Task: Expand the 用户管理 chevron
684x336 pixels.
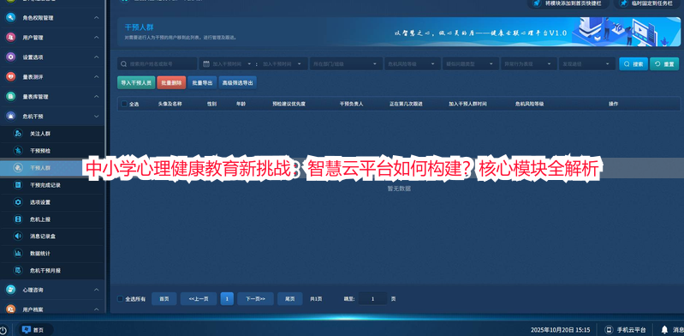Action: pyautogui.click(x=97, y=38)
